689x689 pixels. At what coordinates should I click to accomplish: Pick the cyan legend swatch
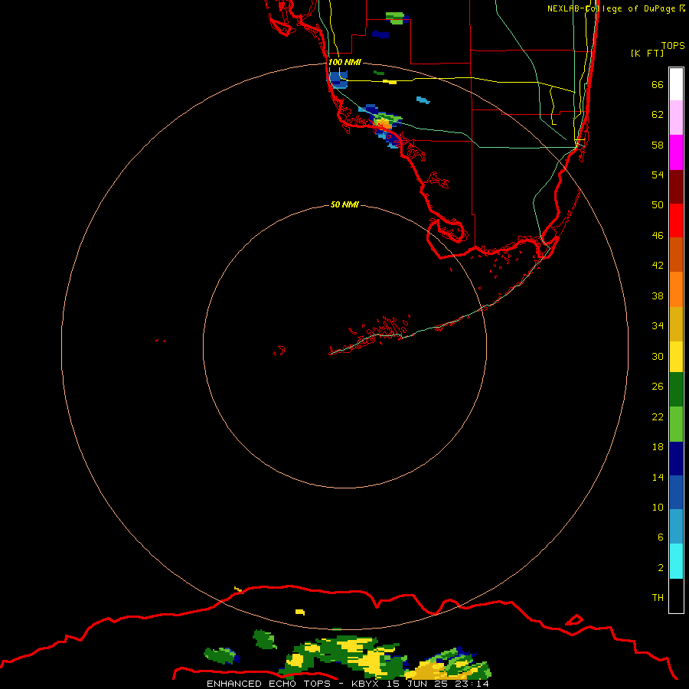point(676,561)
